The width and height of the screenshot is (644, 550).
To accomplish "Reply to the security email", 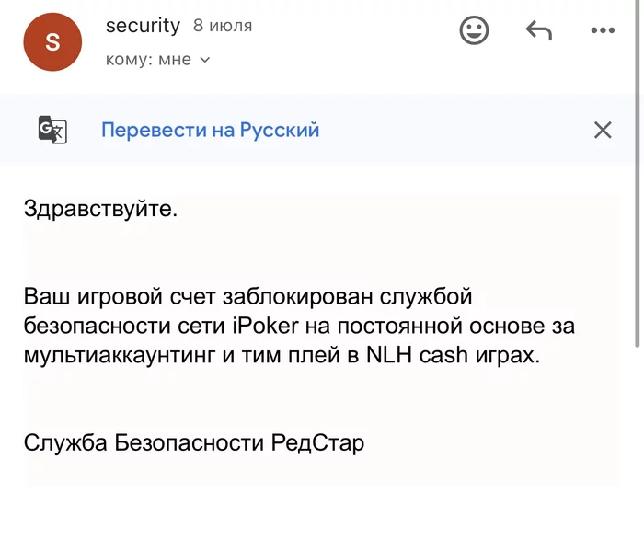I will click(538, 31).
